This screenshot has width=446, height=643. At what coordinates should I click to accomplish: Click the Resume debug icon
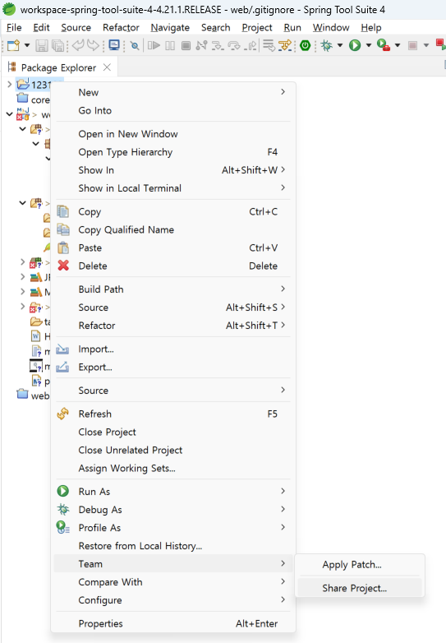[154, 45]
